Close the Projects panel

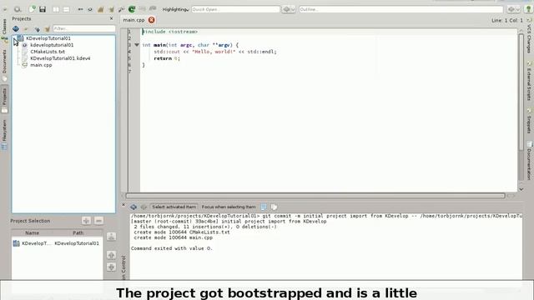coord(111,18)
